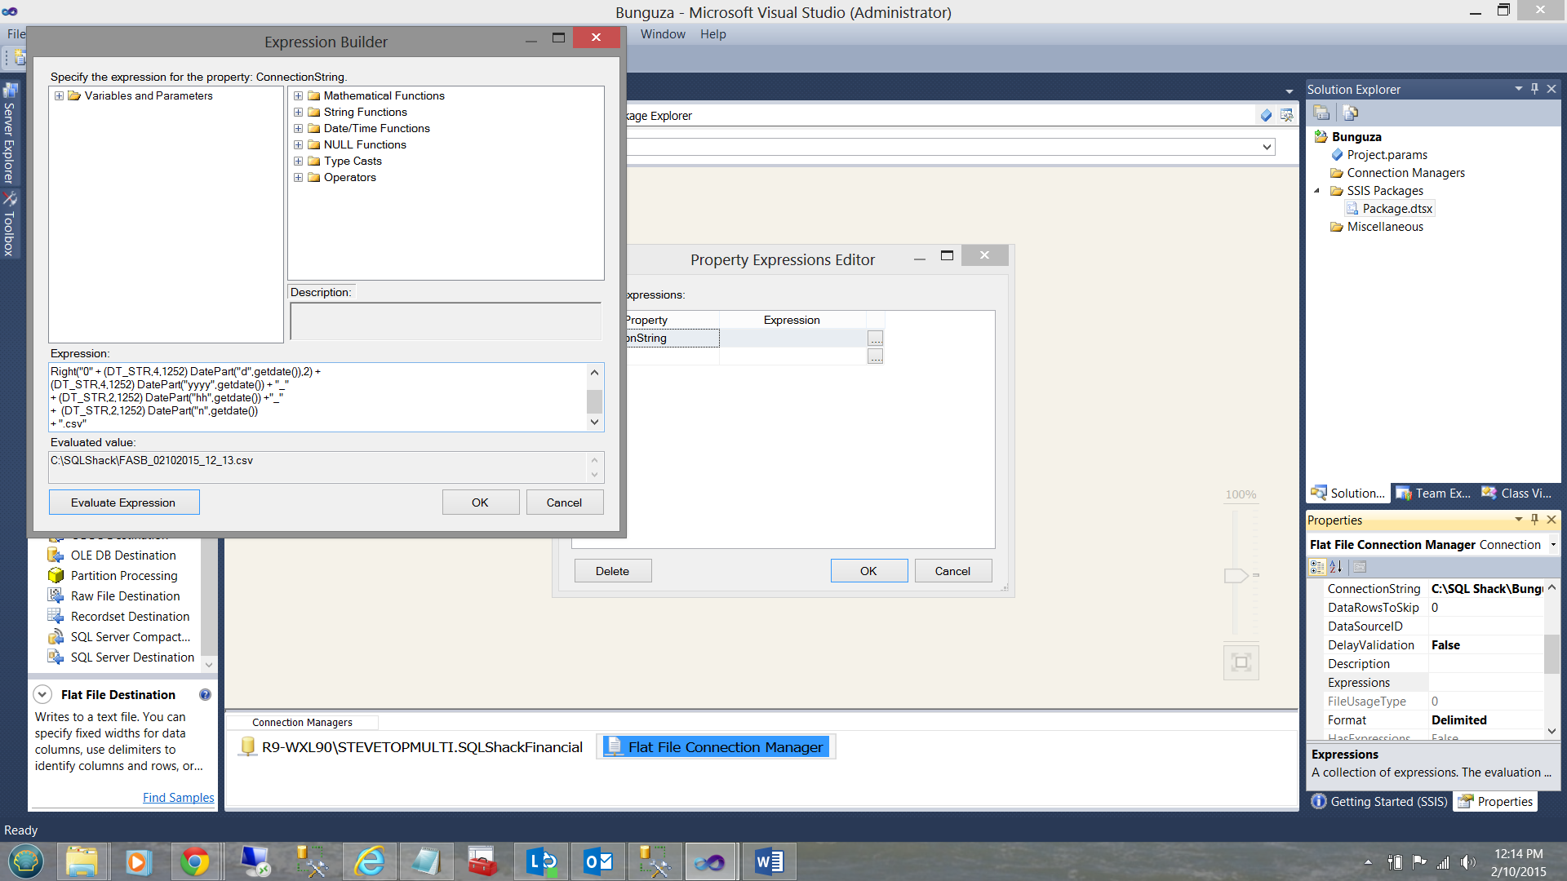Click Solution Explorer Properties toolbar icon
1567x881 pixels.
[1321, 113]
